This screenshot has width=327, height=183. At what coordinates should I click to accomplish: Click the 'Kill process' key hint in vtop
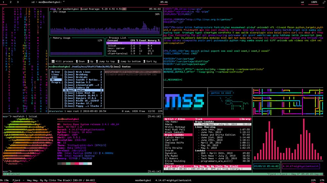[x=62, y=62]
